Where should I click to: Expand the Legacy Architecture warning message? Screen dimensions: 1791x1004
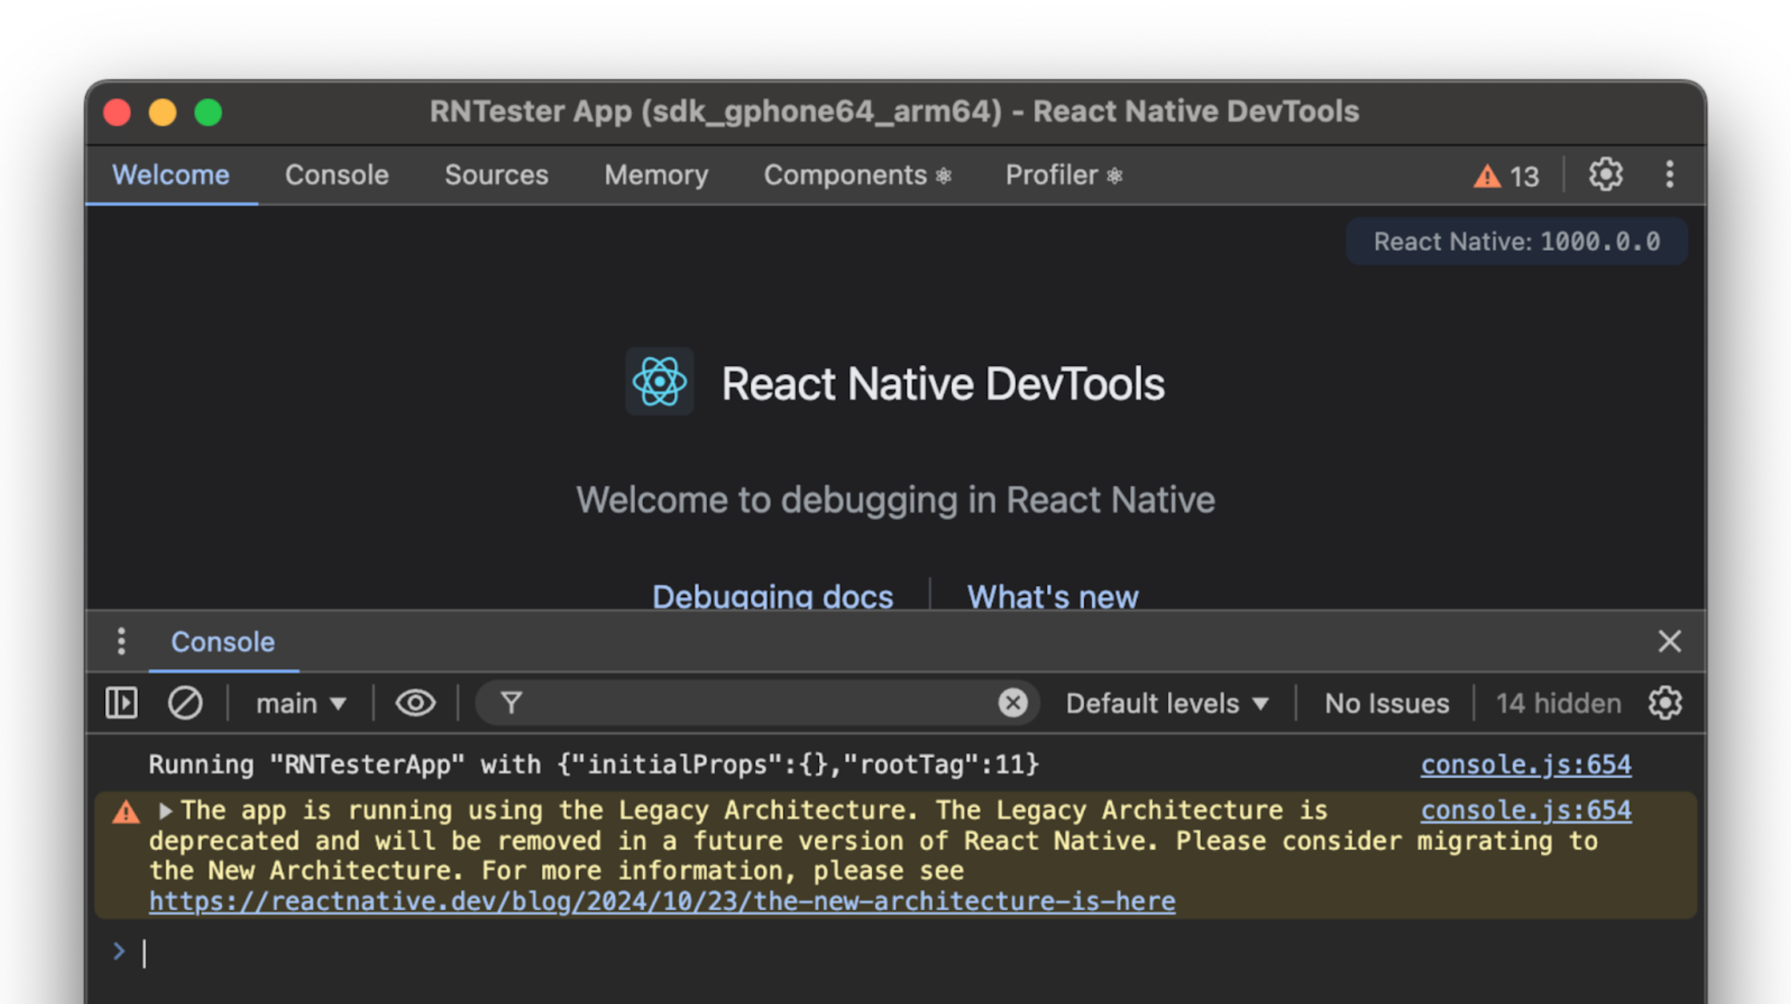tap(165, 811)
